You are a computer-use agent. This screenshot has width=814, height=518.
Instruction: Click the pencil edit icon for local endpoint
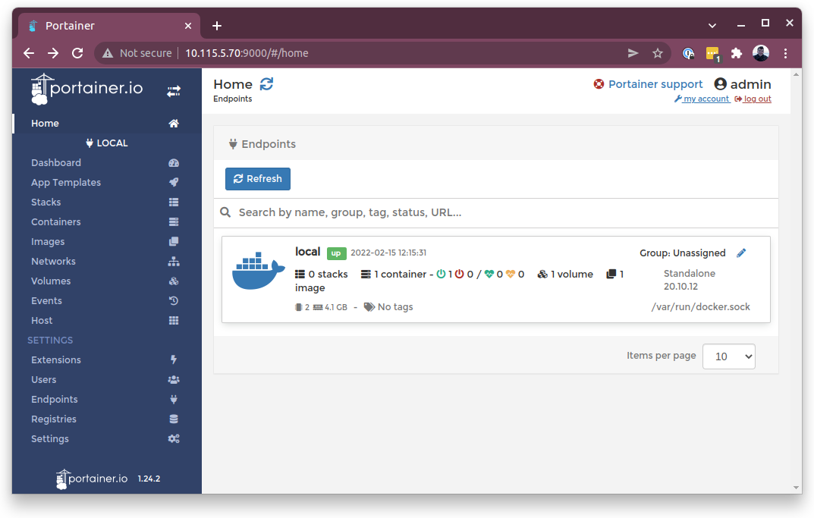coord(741,253)
